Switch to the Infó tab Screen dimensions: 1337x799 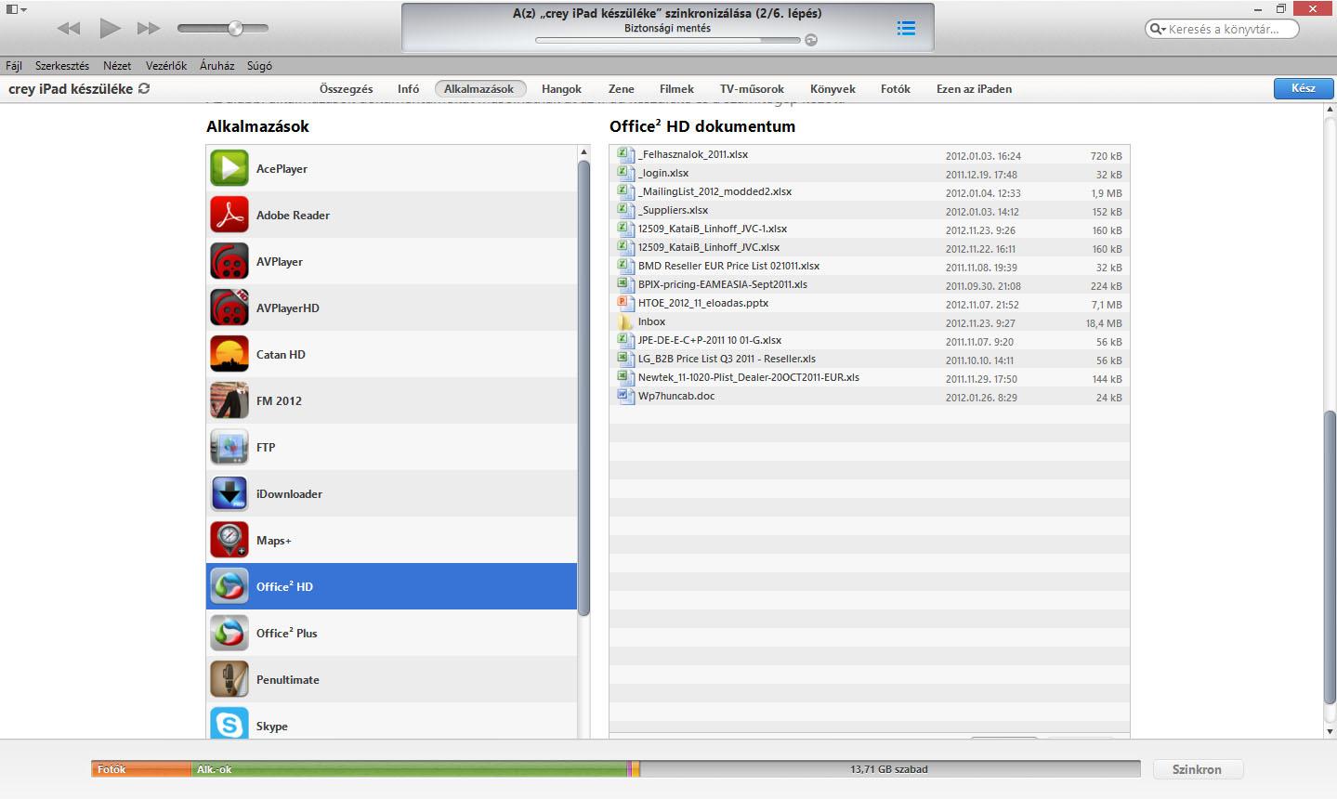pyautogui.click(x=408, y=89)
